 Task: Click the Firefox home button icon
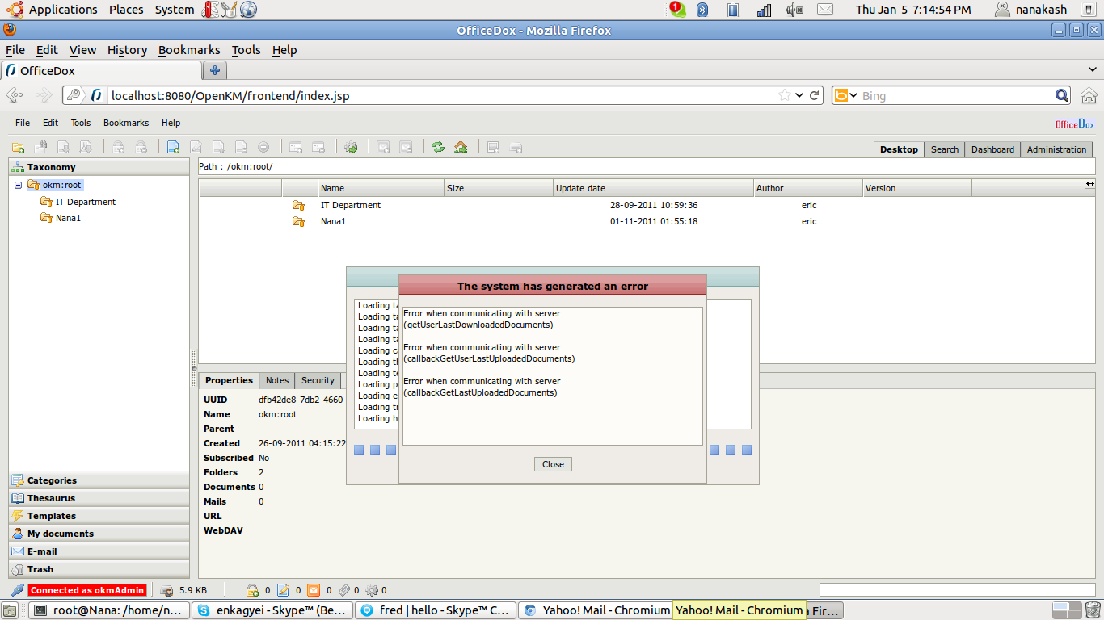click(1089, 96)
